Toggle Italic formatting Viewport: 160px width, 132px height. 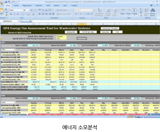coord(14,14)
